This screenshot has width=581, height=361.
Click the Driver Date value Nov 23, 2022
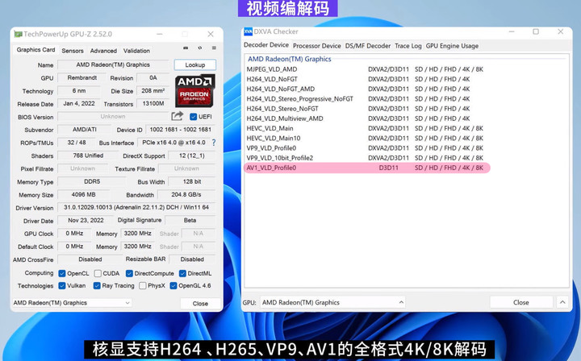pos(86,221)
